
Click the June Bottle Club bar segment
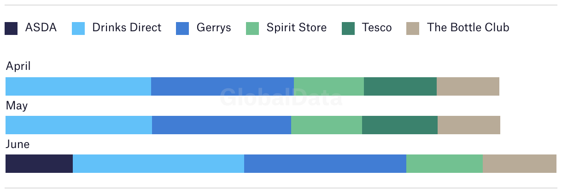coord(520,164)
